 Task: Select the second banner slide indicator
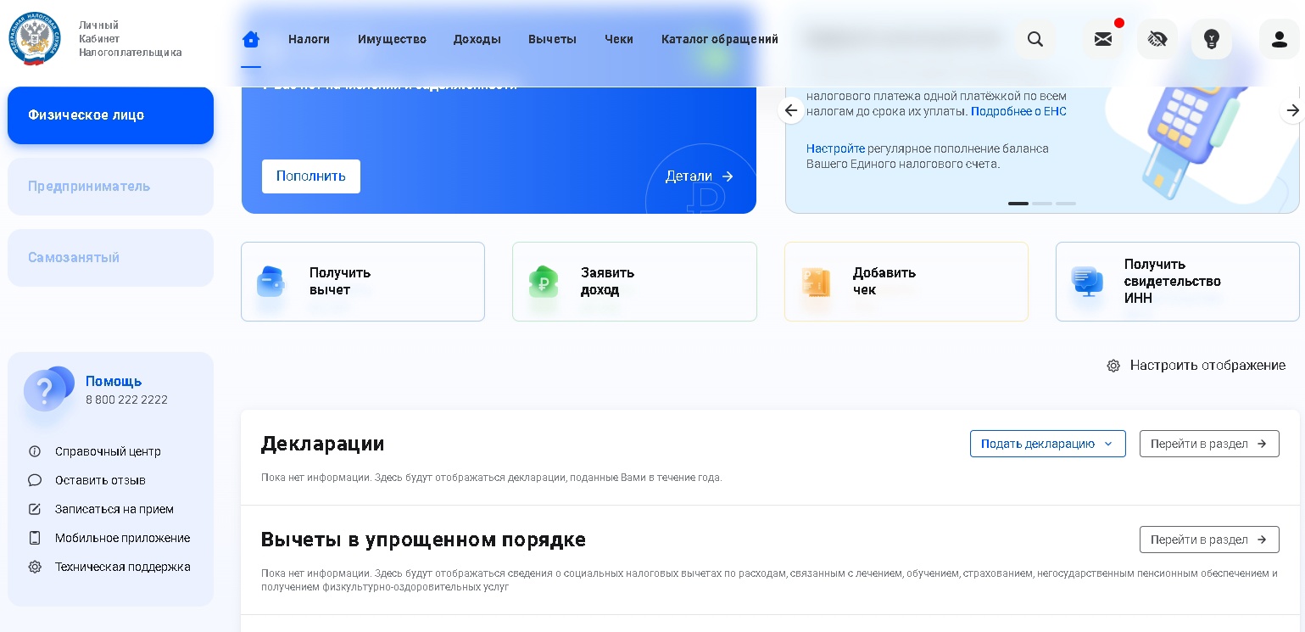click(1041, 204)
